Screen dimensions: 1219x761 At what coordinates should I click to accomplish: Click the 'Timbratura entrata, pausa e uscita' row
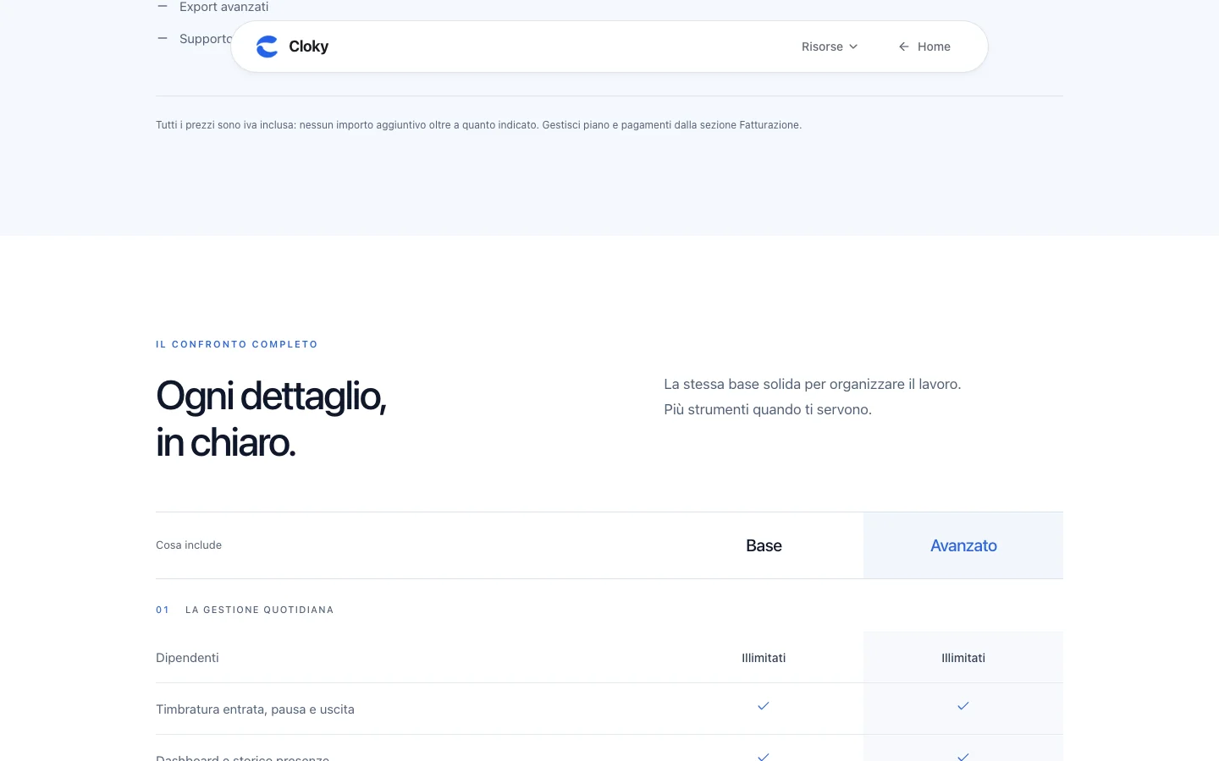click(x=609, y=709)
